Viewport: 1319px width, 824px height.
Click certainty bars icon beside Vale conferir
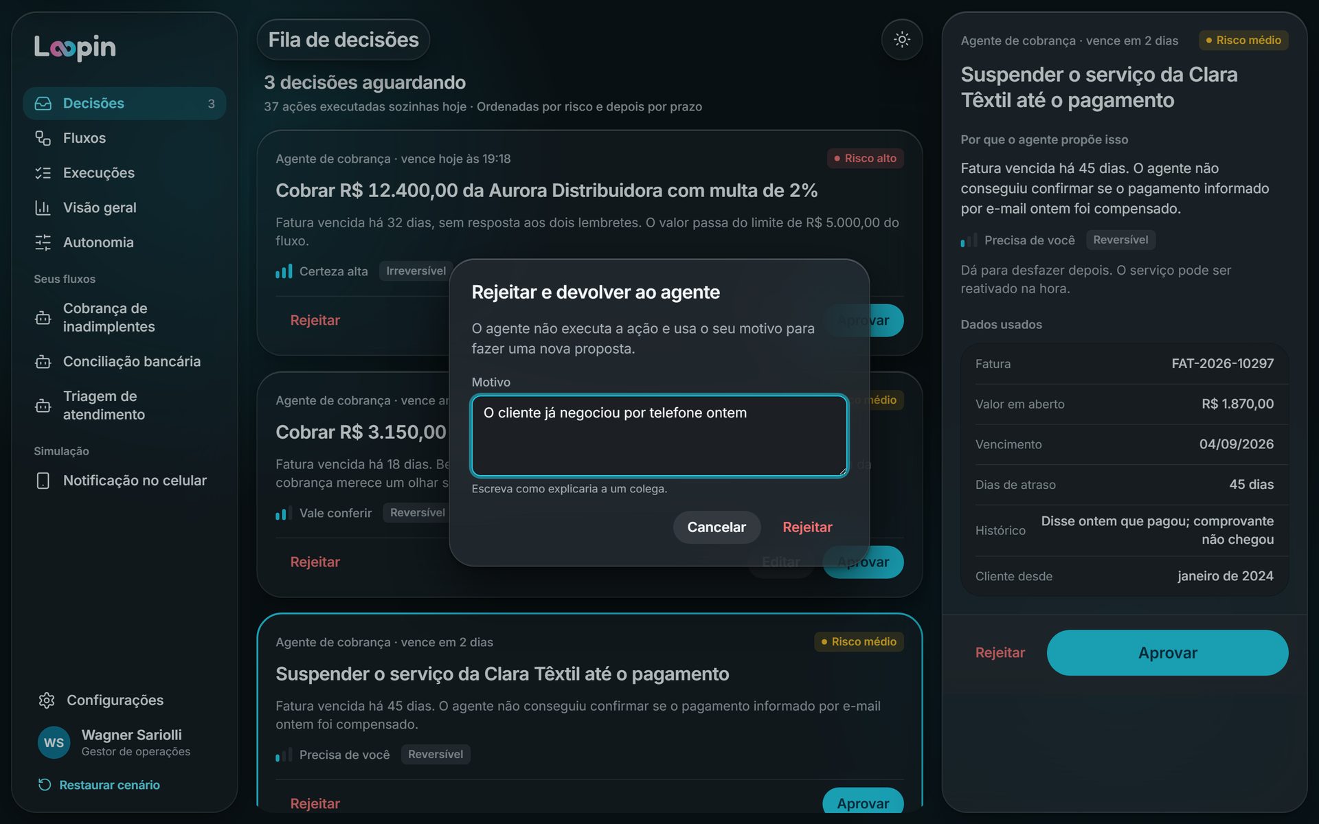point(284,513)
